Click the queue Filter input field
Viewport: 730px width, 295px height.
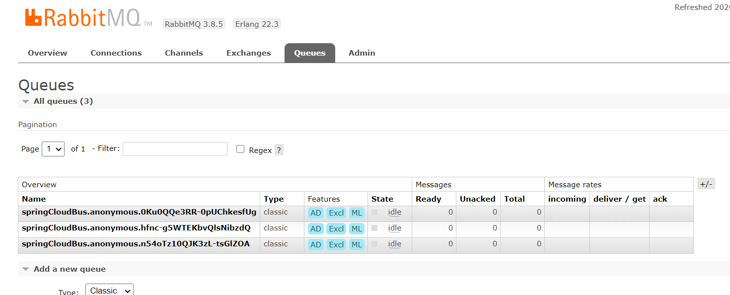(175, 149)
